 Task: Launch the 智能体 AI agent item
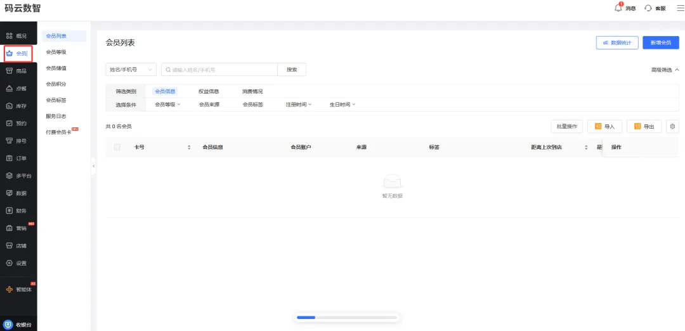(x=18, y=289)
